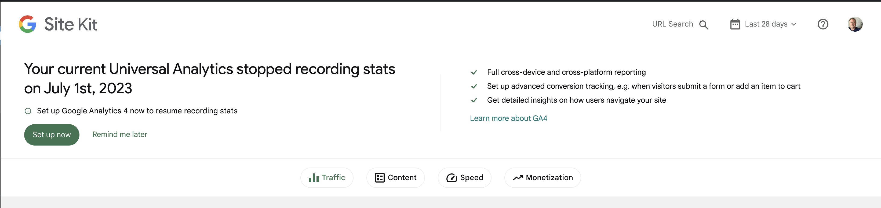The width and height of the screenshot is (881, 208).
Task: Click the Content list icon
Action: (x=380, y=178)
